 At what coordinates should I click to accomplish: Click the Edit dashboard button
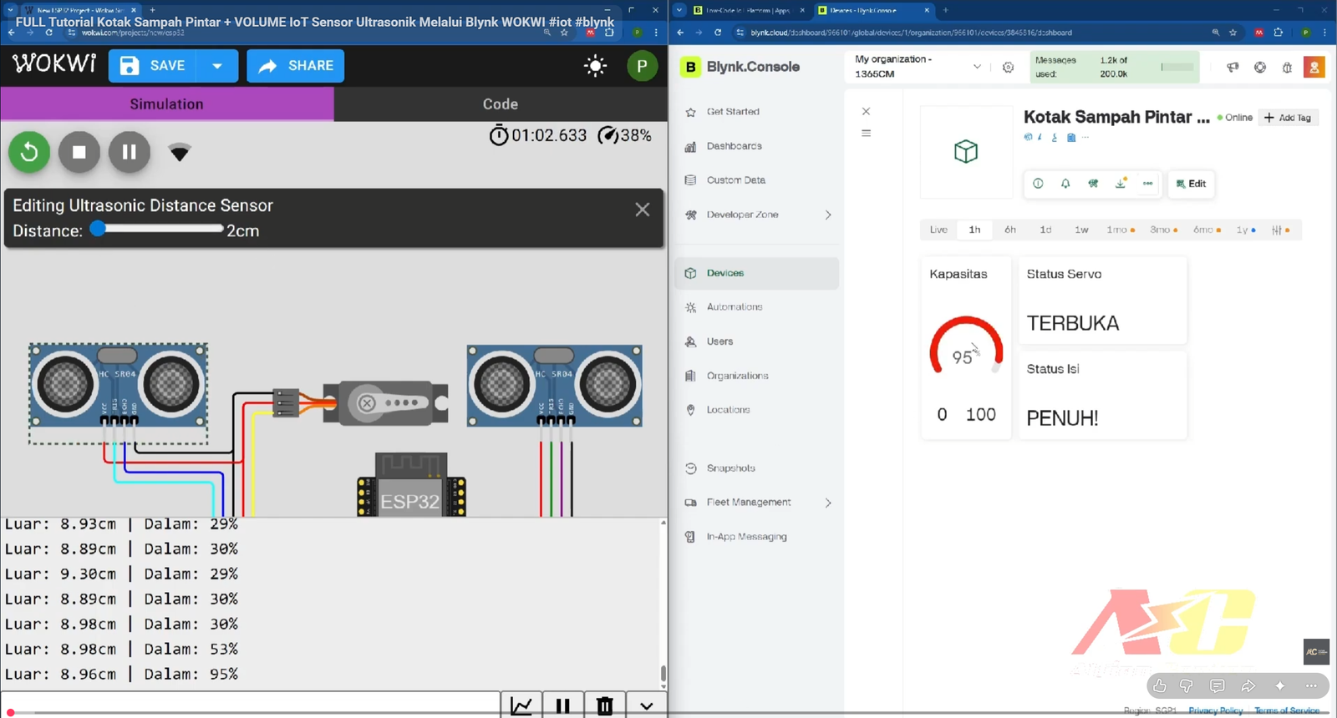coord(1191,184)
